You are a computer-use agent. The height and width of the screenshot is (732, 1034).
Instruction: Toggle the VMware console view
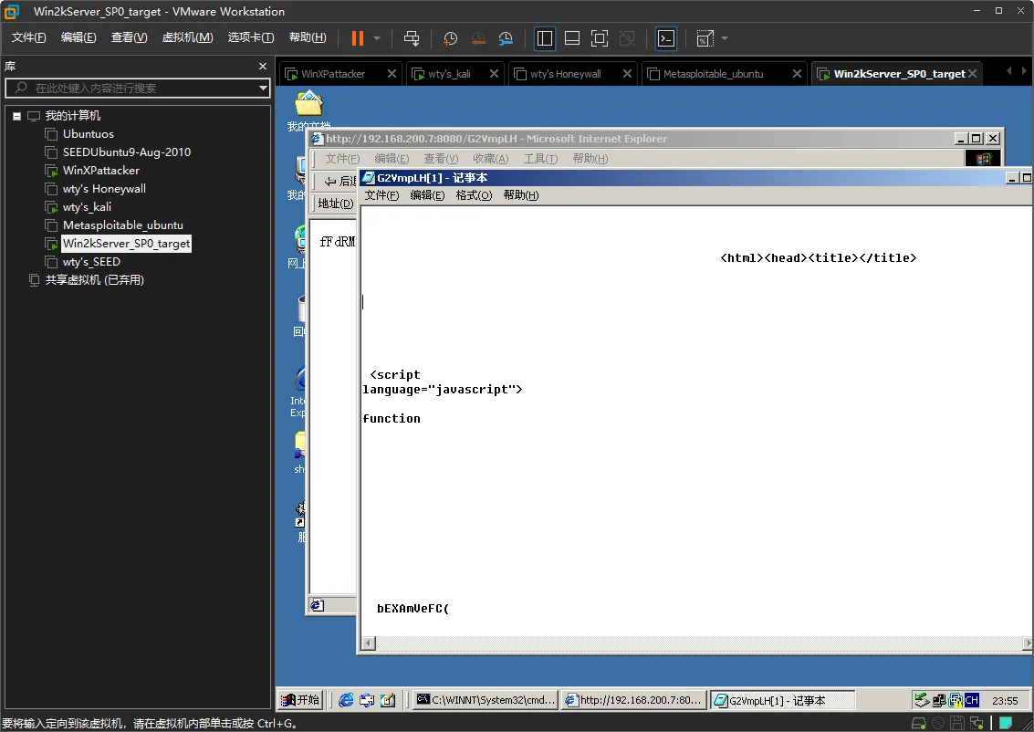[666, 38]
